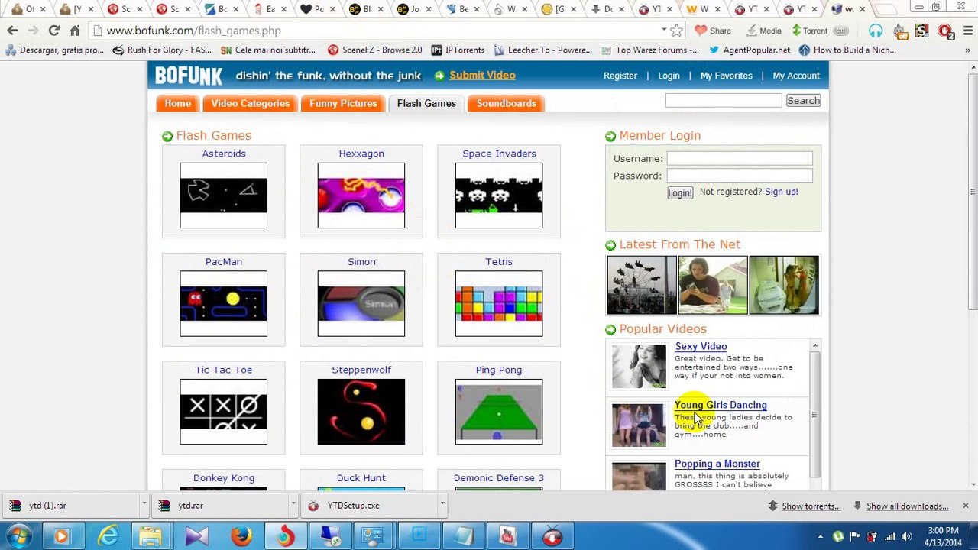Open the Popping a Monster video link
This screenshot has width=978, height=550.
click(x=717, y=464)
